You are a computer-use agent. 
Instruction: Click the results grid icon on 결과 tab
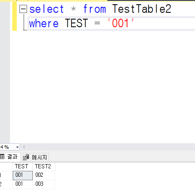coord(2,156)
